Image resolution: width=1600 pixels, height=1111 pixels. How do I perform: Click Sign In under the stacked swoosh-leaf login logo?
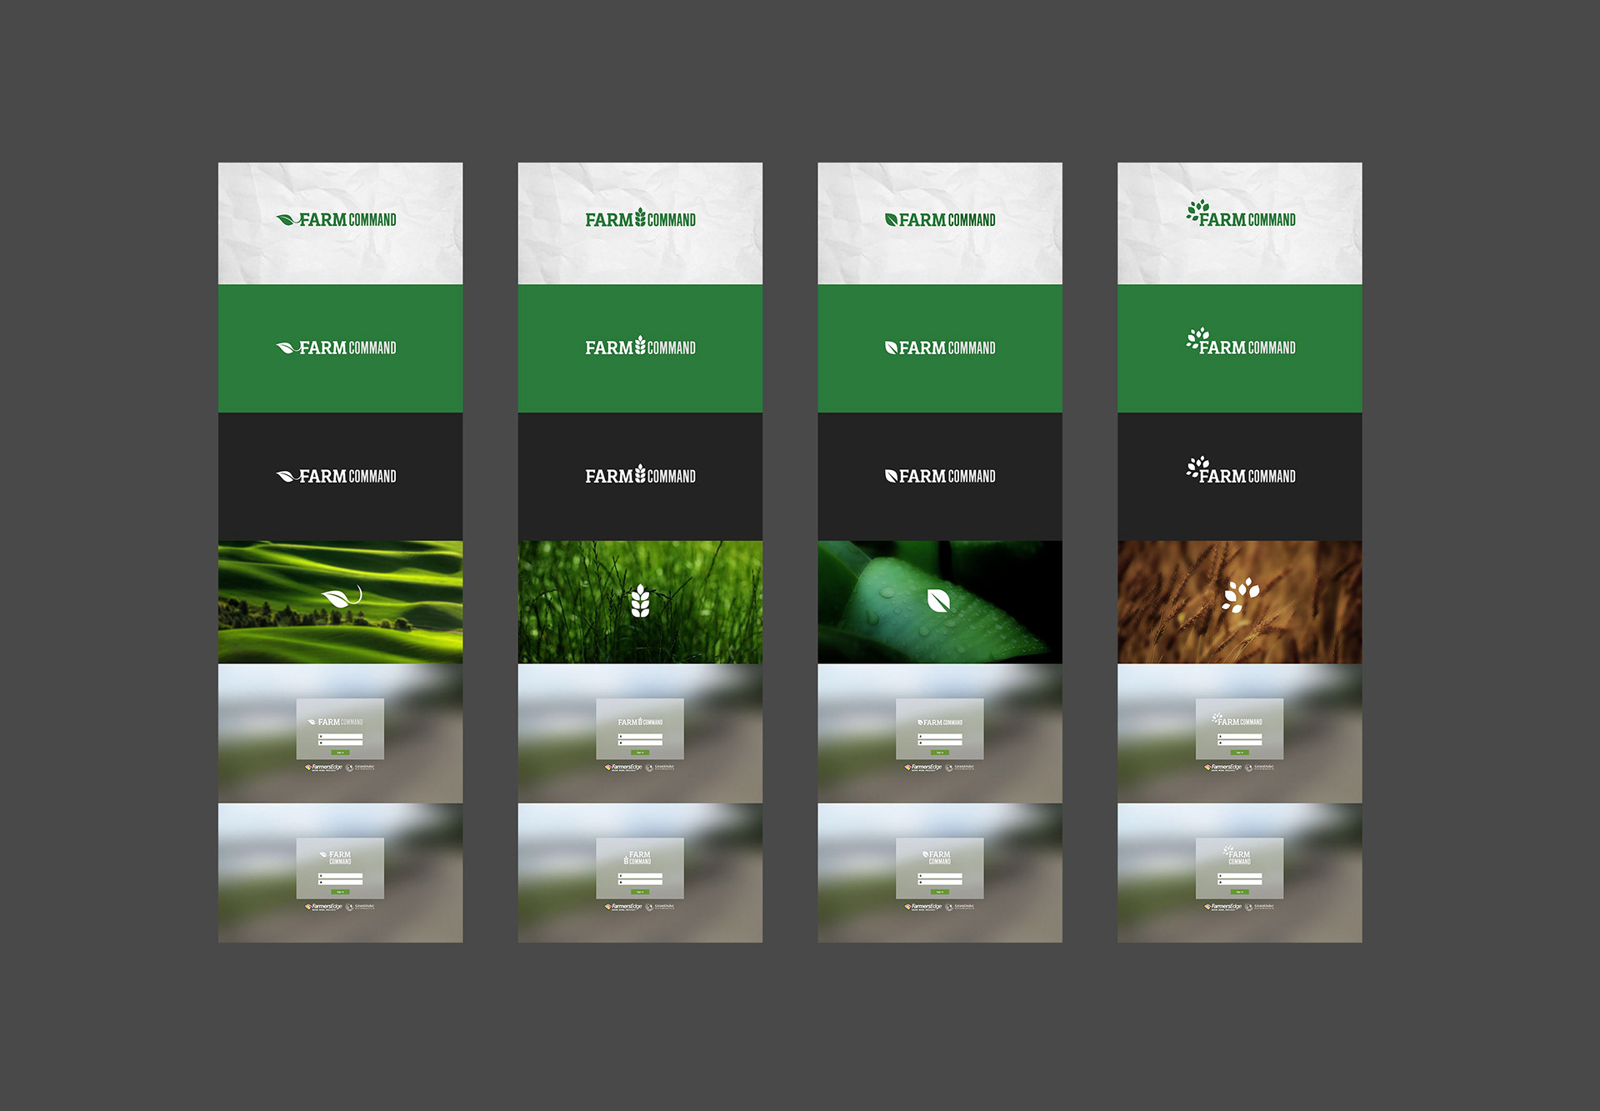[x=340, y=892]
